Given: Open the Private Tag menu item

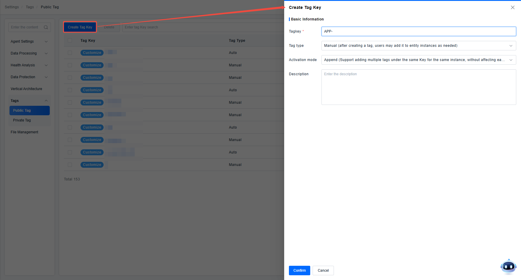Looking at the screenshot, I should [x=22, y=120].
